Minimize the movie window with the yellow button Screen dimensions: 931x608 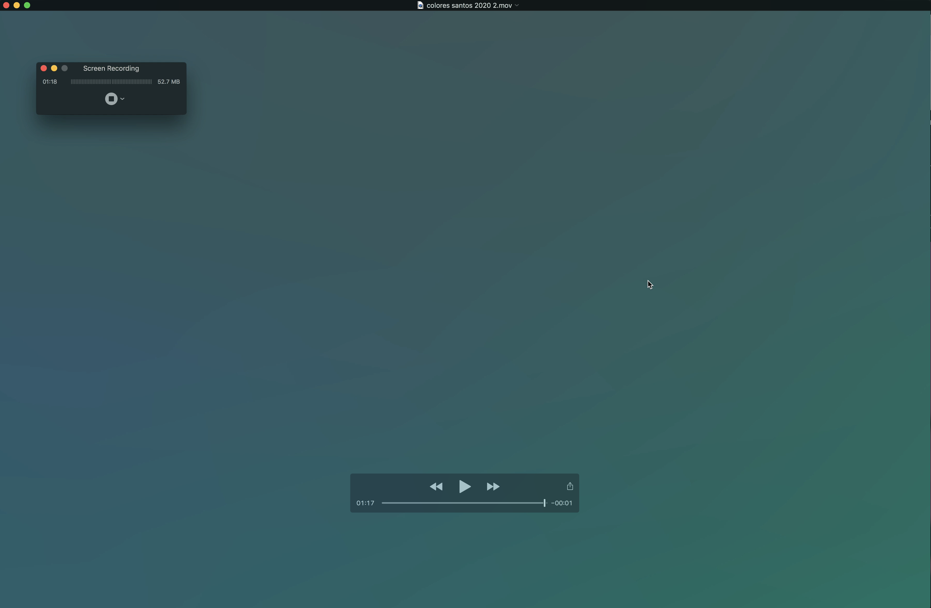(x=17, y=5)
